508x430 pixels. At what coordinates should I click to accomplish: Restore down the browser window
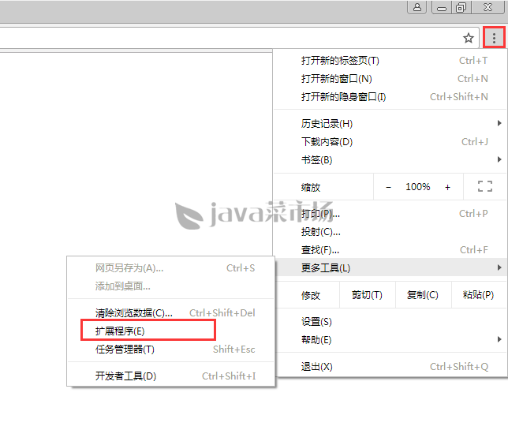[461, 7]
